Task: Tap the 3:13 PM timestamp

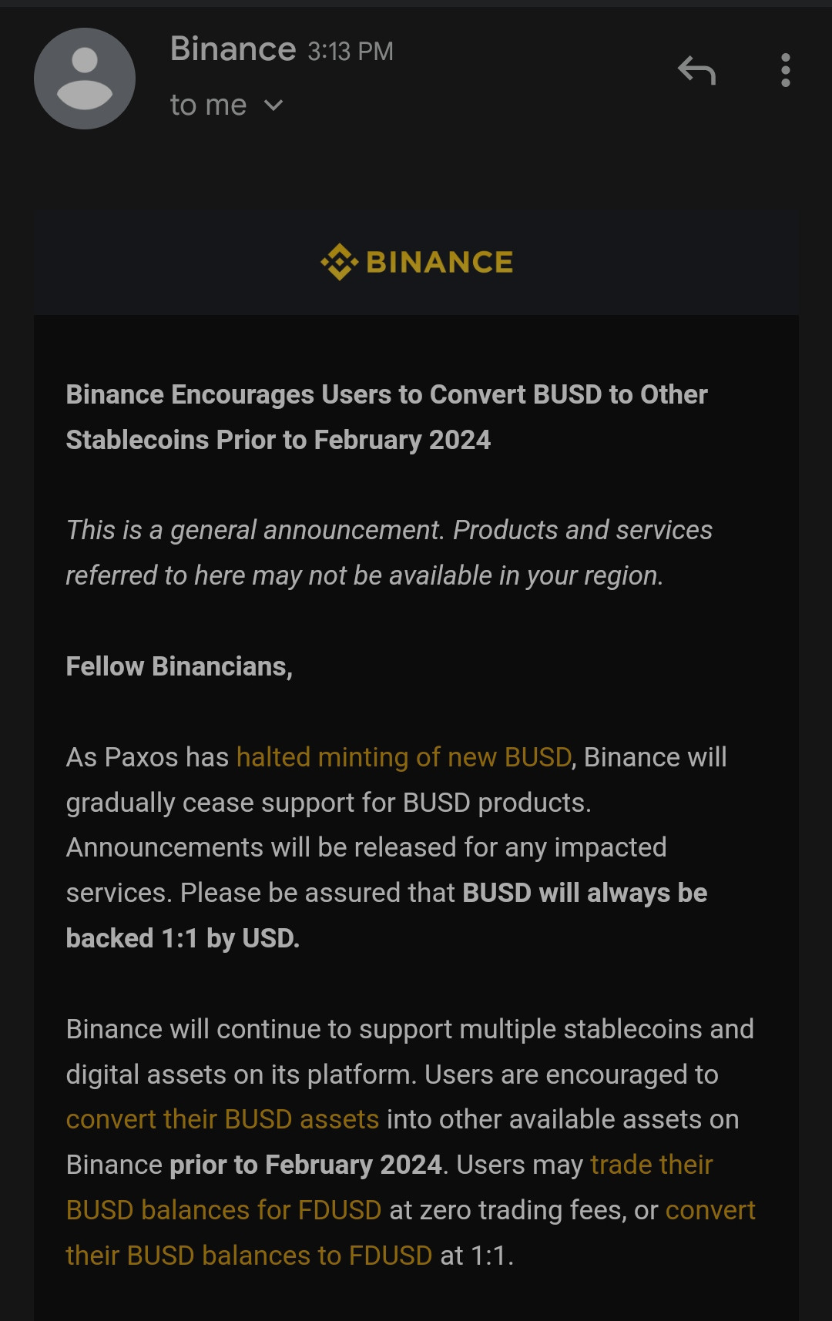Action: click(x=351, y=52)
